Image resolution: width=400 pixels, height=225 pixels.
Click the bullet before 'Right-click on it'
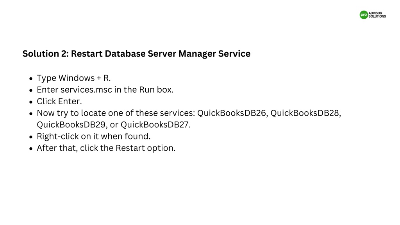(x=31, y=137)
